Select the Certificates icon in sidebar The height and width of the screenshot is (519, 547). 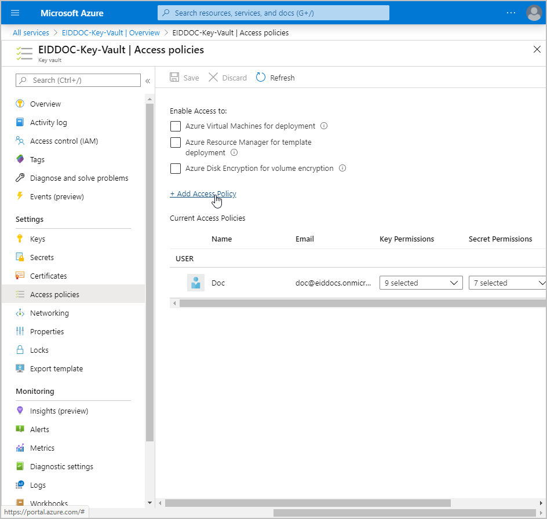click(x=20, y=276)
